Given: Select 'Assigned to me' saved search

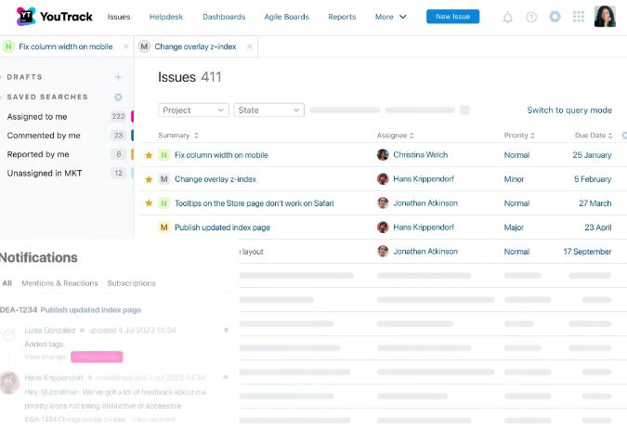Looking at the screenshot, I should tap(37, 117).
